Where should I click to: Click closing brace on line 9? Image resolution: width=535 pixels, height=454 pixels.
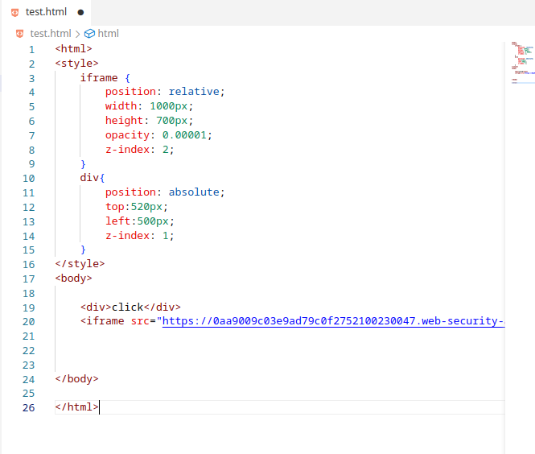pos(83,164)
